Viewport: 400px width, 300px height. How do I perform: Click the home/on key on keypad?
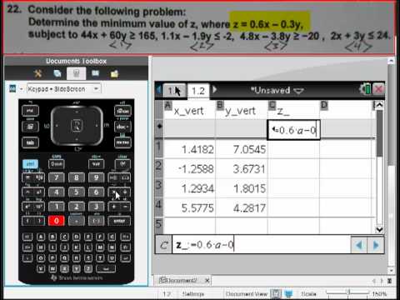coord(122,111)
